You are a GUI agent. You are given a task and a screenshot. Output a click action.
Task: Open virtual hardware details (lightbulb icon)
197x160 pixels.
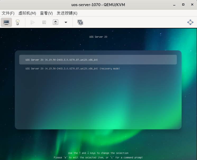18,22
